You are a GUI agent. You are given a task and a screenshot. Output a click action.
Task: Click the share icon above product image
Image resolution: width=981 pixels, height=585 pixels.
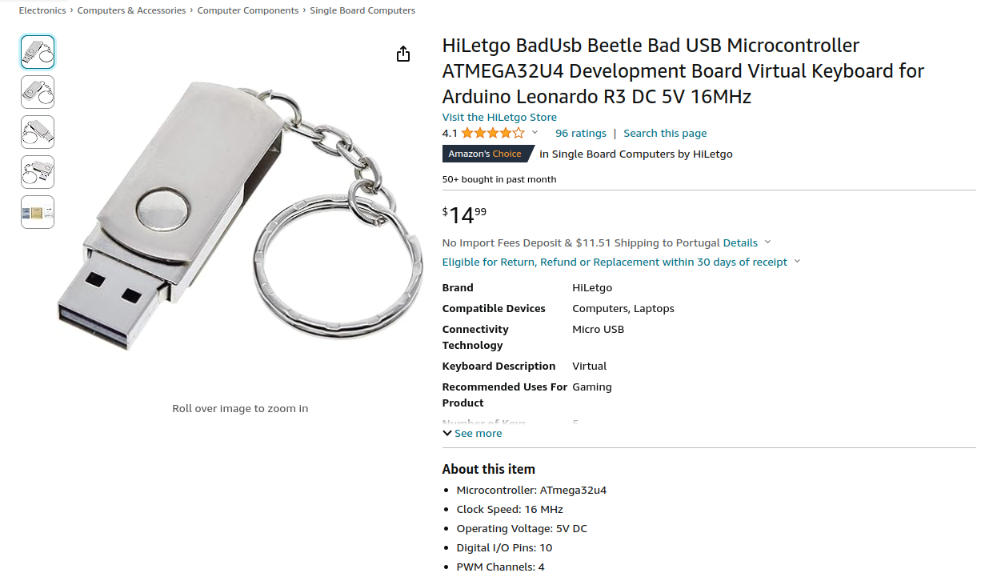click(403, 54)
